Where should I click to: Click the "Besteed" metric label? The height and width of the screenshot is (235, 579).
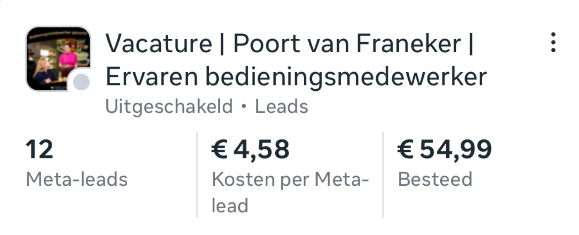coord(435,179)
